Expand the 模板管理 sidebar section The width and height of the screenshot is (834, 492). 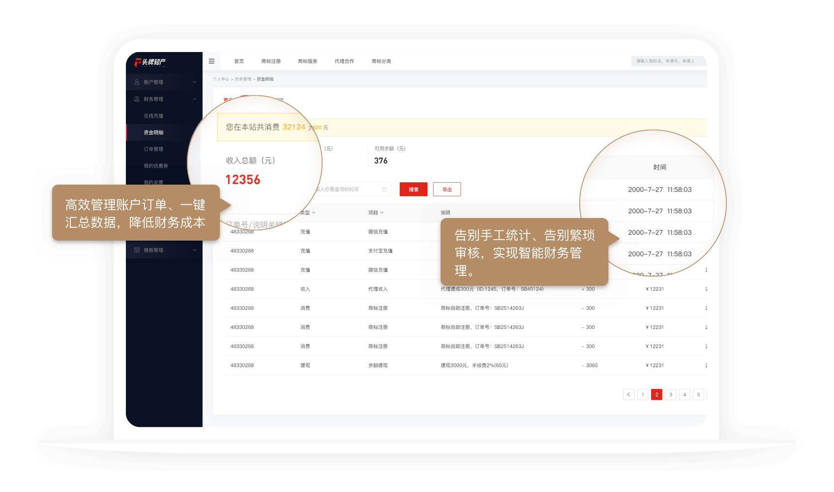pos(195,249)
